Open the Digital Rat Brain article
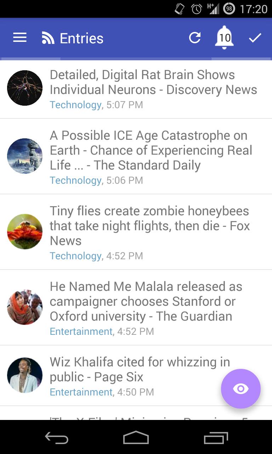The image size is (272, 454). tap(153, 82)
